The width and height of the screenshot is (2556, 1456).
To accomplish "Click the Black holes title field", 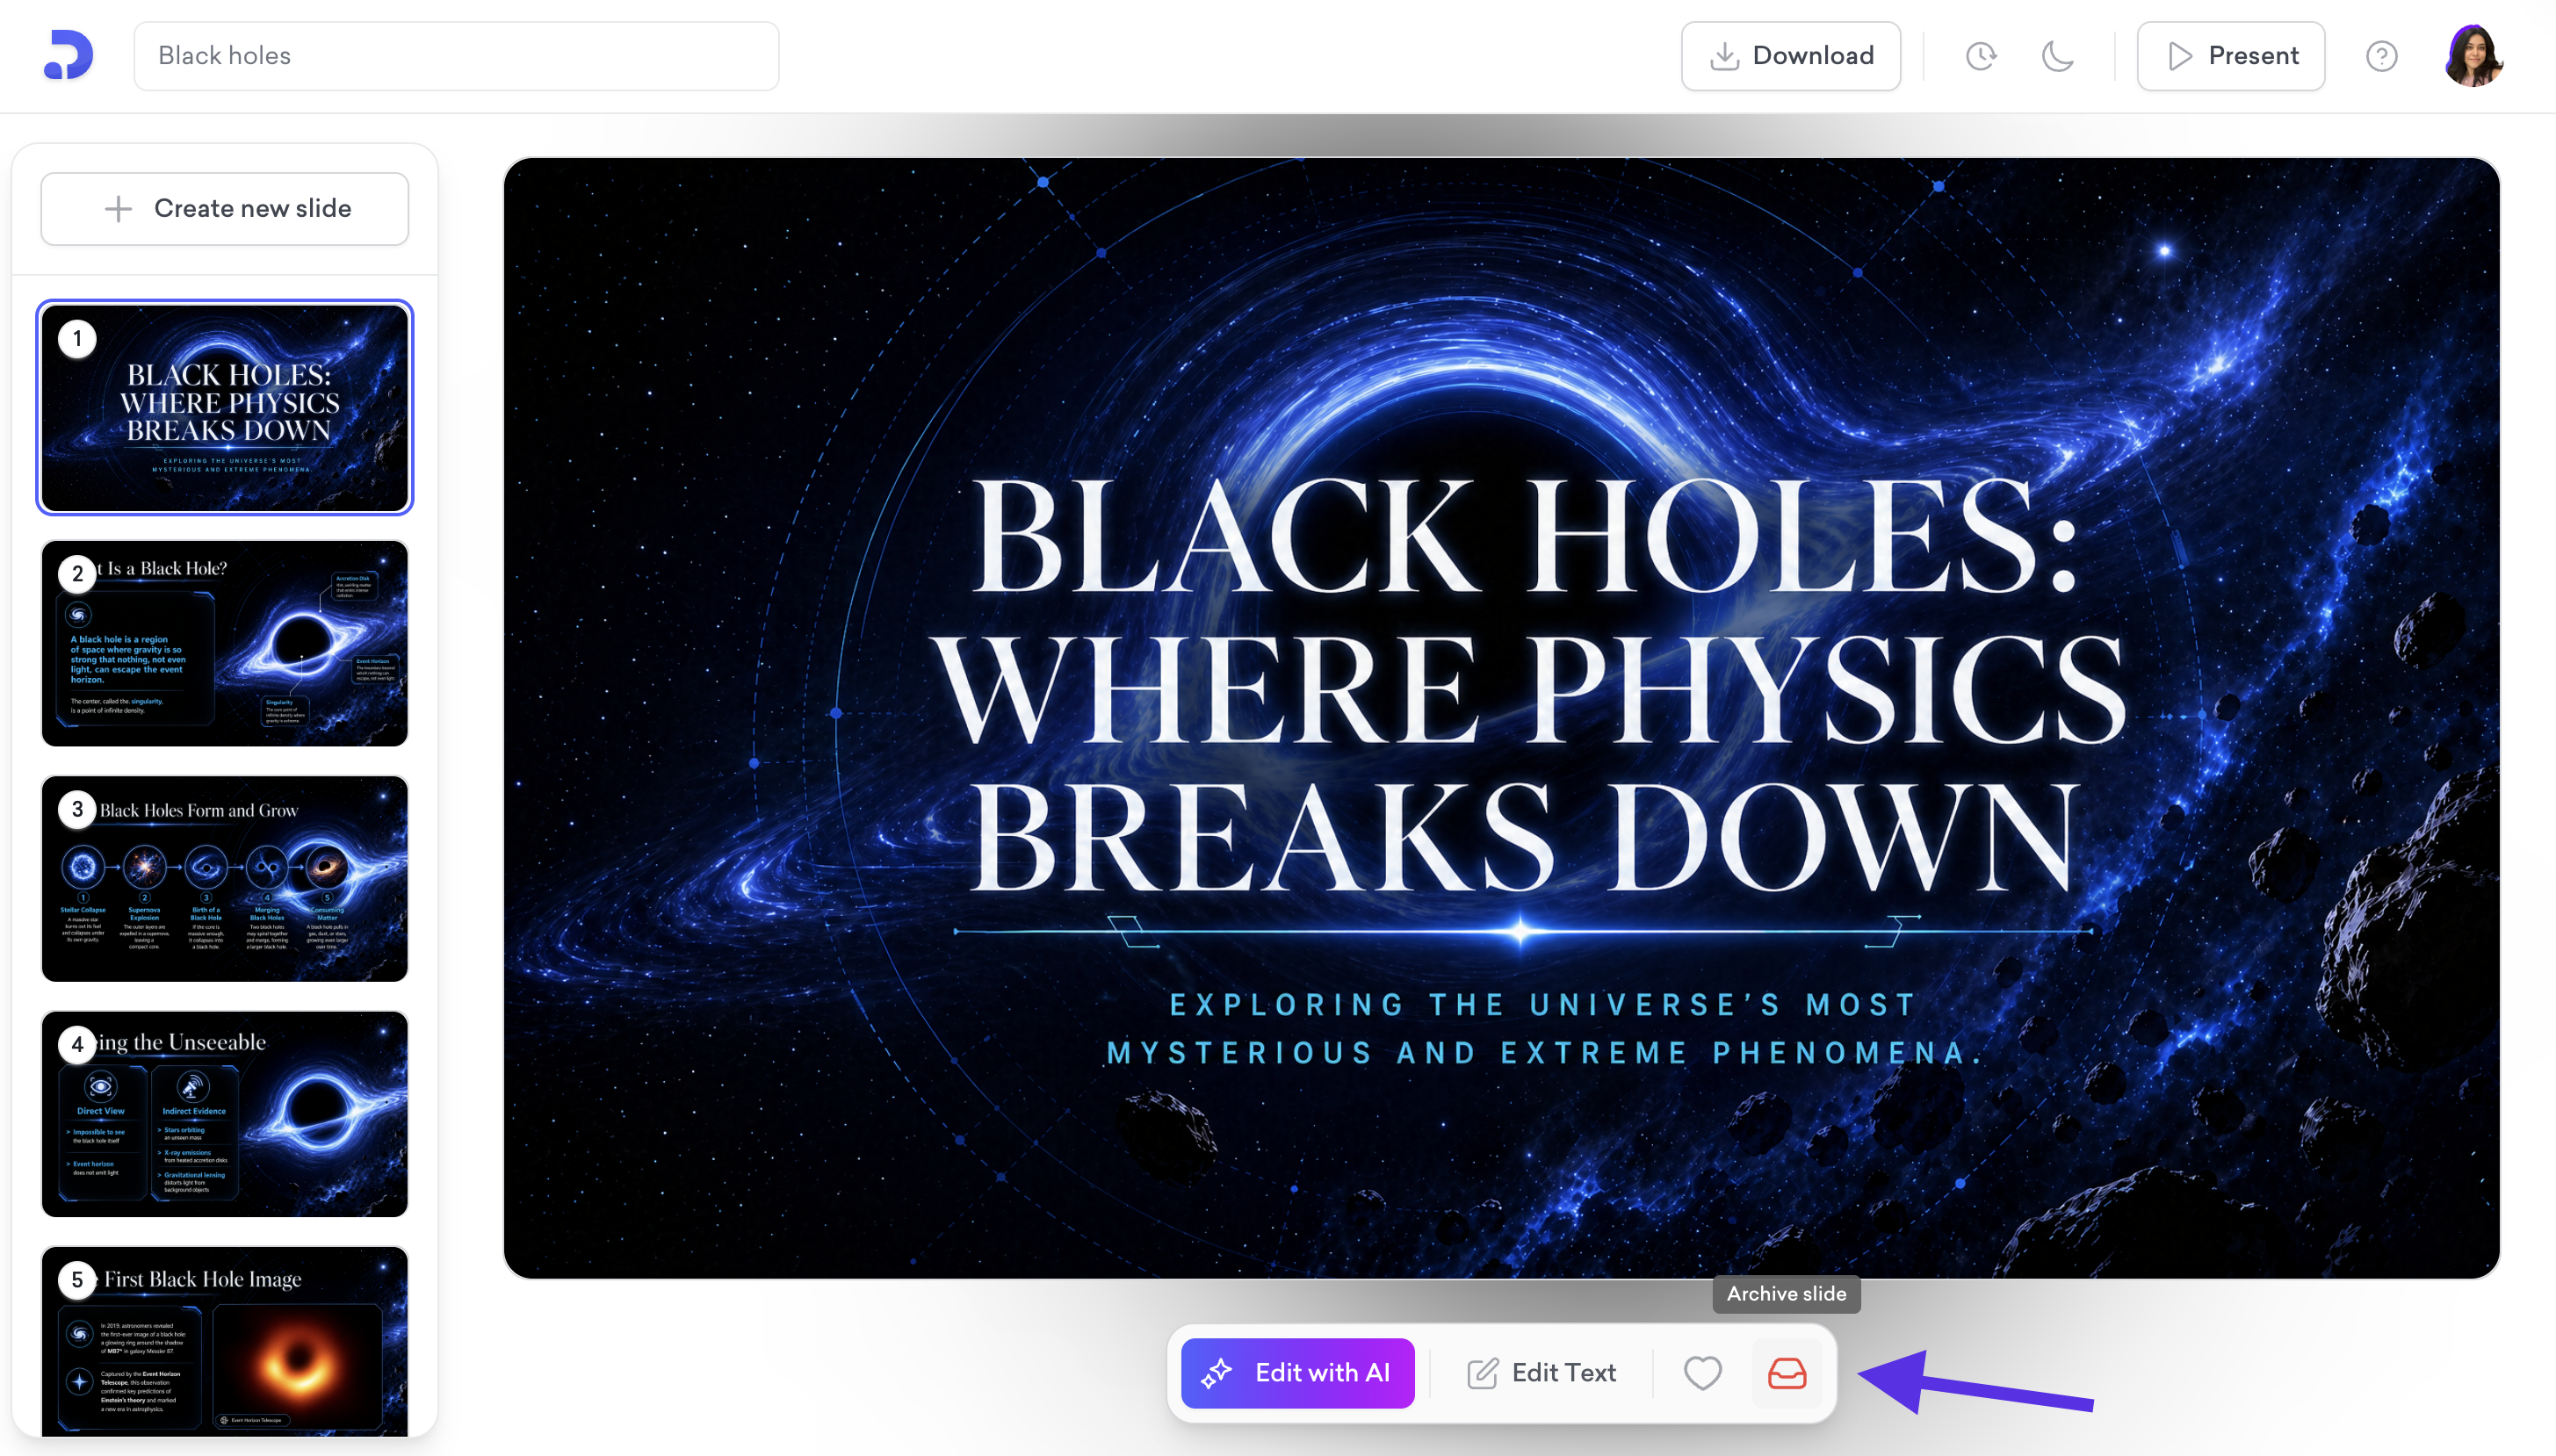I will (x=456, y=56).
